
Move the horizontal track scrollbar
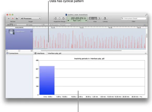81,50
